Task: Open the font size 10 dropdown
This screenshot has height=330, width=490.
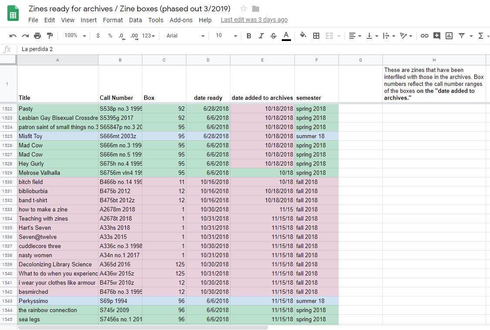Action: [226, 36]
